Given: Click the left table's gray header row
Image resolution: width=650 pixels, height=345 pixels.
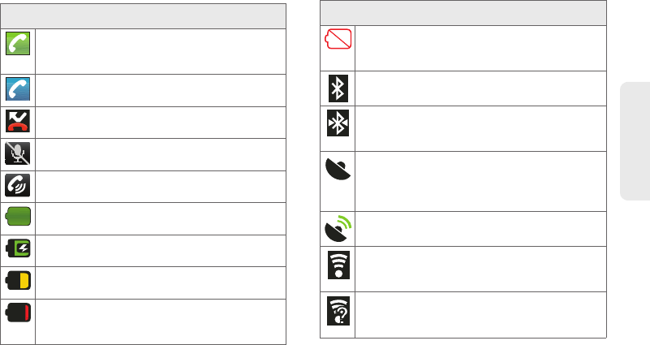Looking at the screenshot, I should (143, 15).
